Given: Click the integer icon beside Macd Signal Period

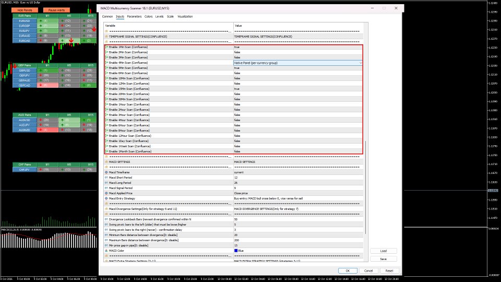Looking at the screenshot, I should [106, 188].
